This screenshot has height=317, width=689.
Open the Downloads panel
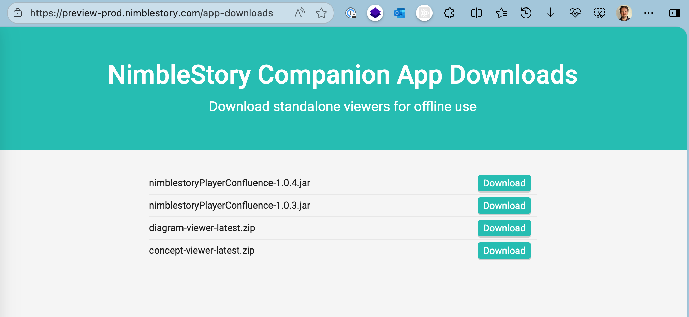point(551,13)
